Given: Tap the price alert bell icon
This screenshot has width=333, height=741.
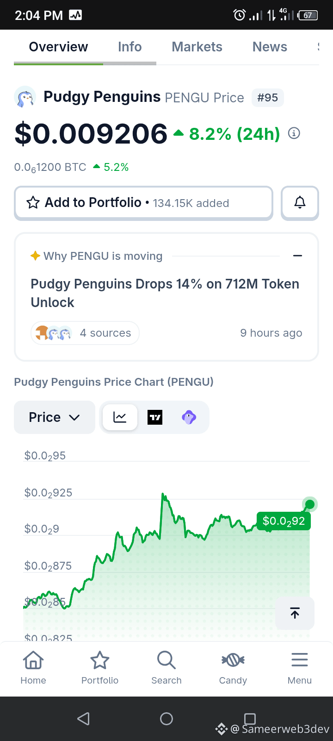Looking at the screenshot, I should (300, 202).
